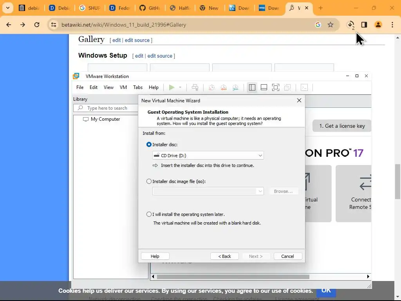Click the console view icon in VMware toolbar
The image size is (401, 301).
[304, 87]
